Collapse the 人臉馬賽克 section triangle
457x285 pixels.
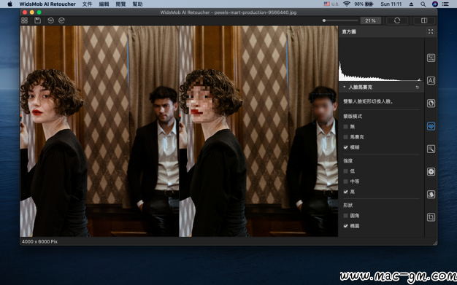pyautogui.click(x=344, y=87)
